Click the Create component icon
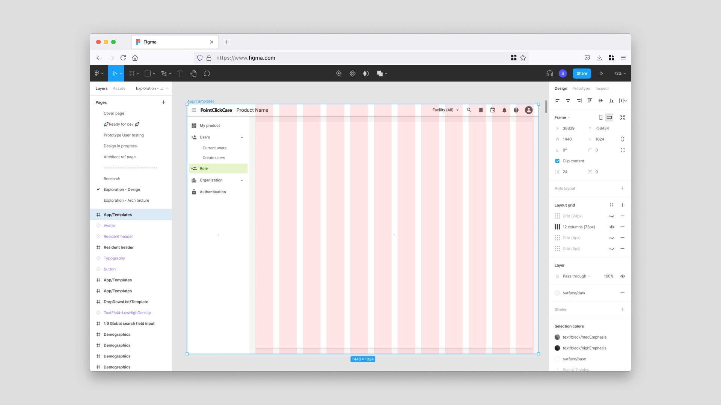 coord(352,73)
